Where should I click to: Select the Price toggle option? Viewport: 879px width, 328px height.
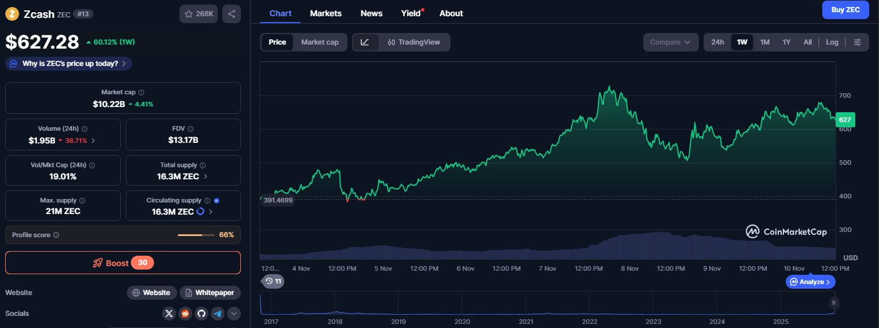pos(277,42)
